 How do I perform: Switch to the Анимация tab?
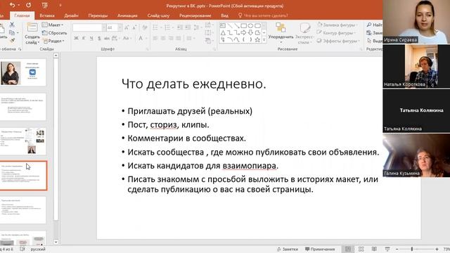pyautogui.click(x=127, y=15)
